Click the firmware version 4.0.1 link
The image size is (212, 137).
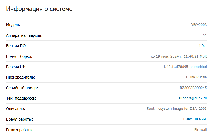tap(202, 46)
